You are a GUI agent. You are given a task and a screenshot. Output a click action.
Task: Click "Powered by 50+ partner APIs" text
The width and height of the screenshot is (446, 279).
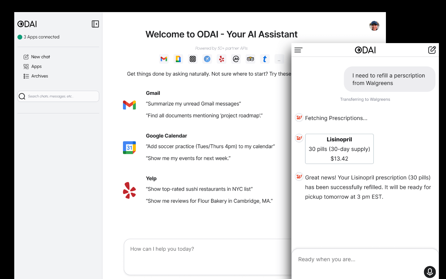click(x=221, y=48)
